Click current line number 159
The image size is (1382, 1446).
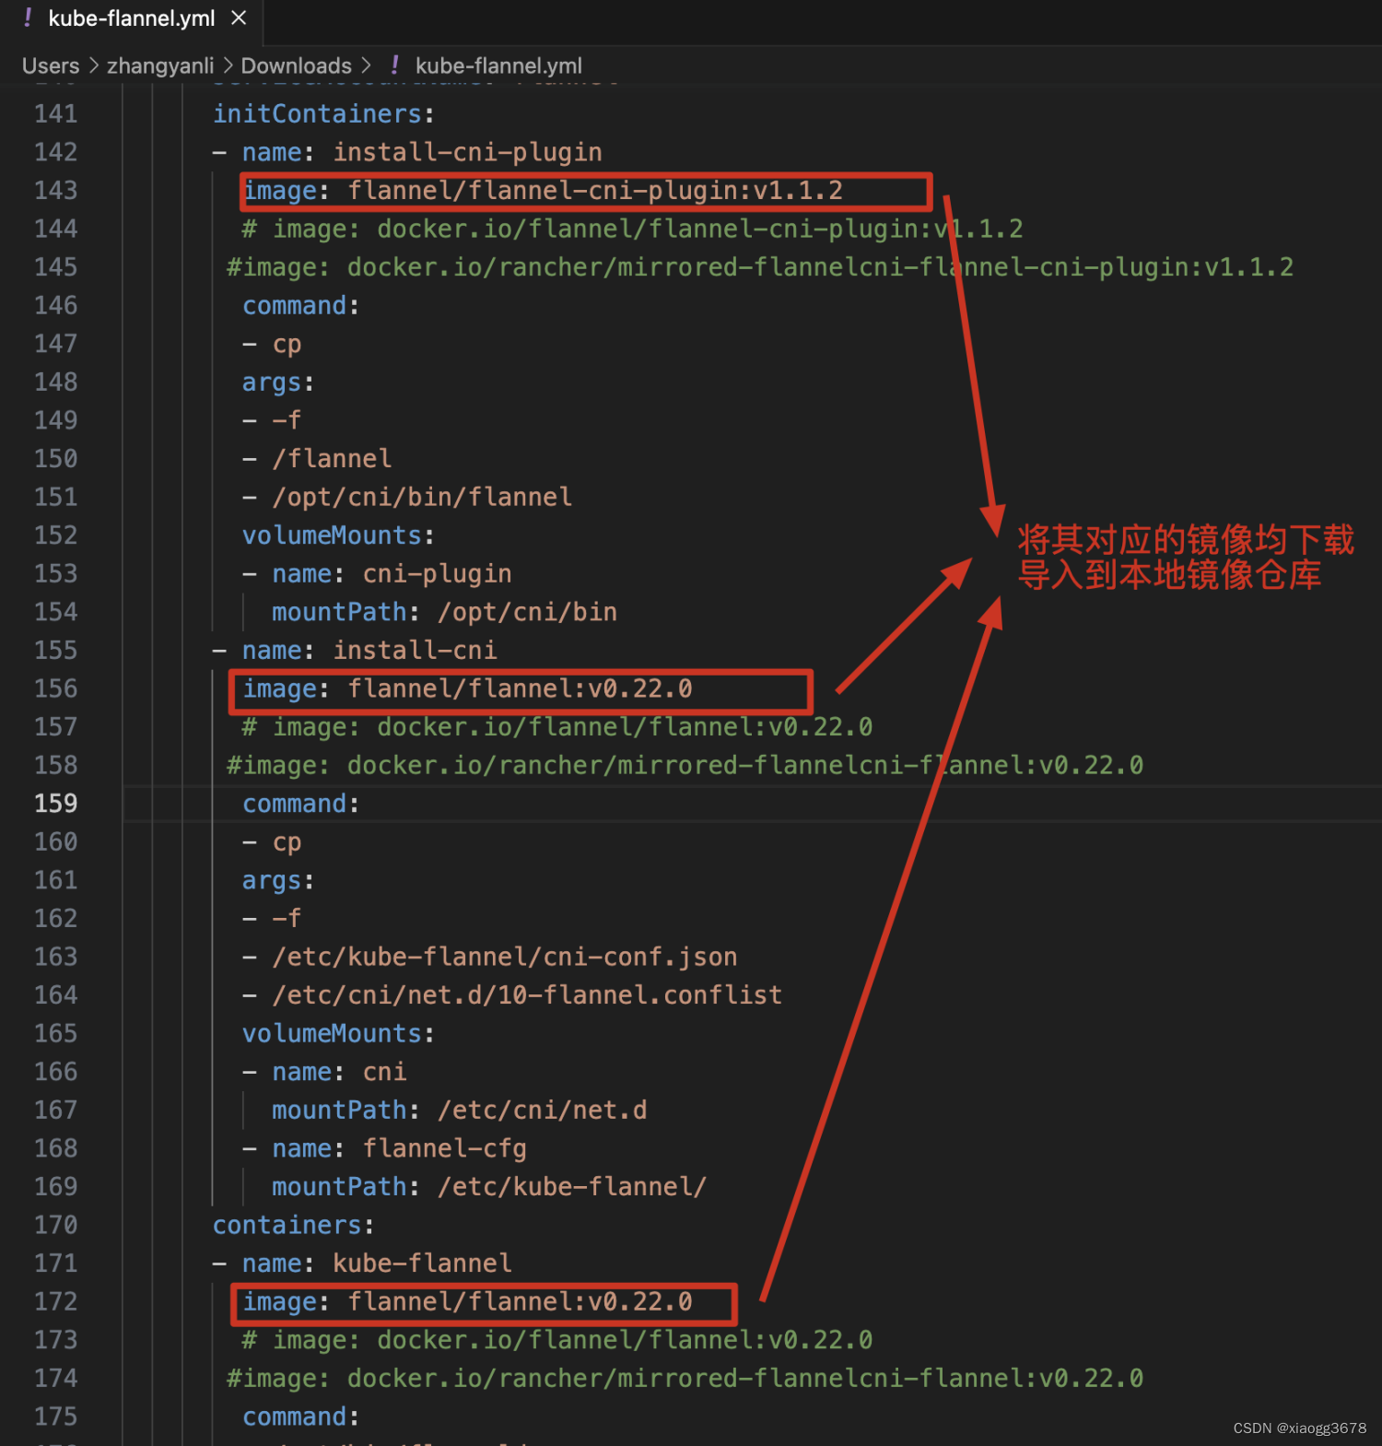tap(56, 804)
